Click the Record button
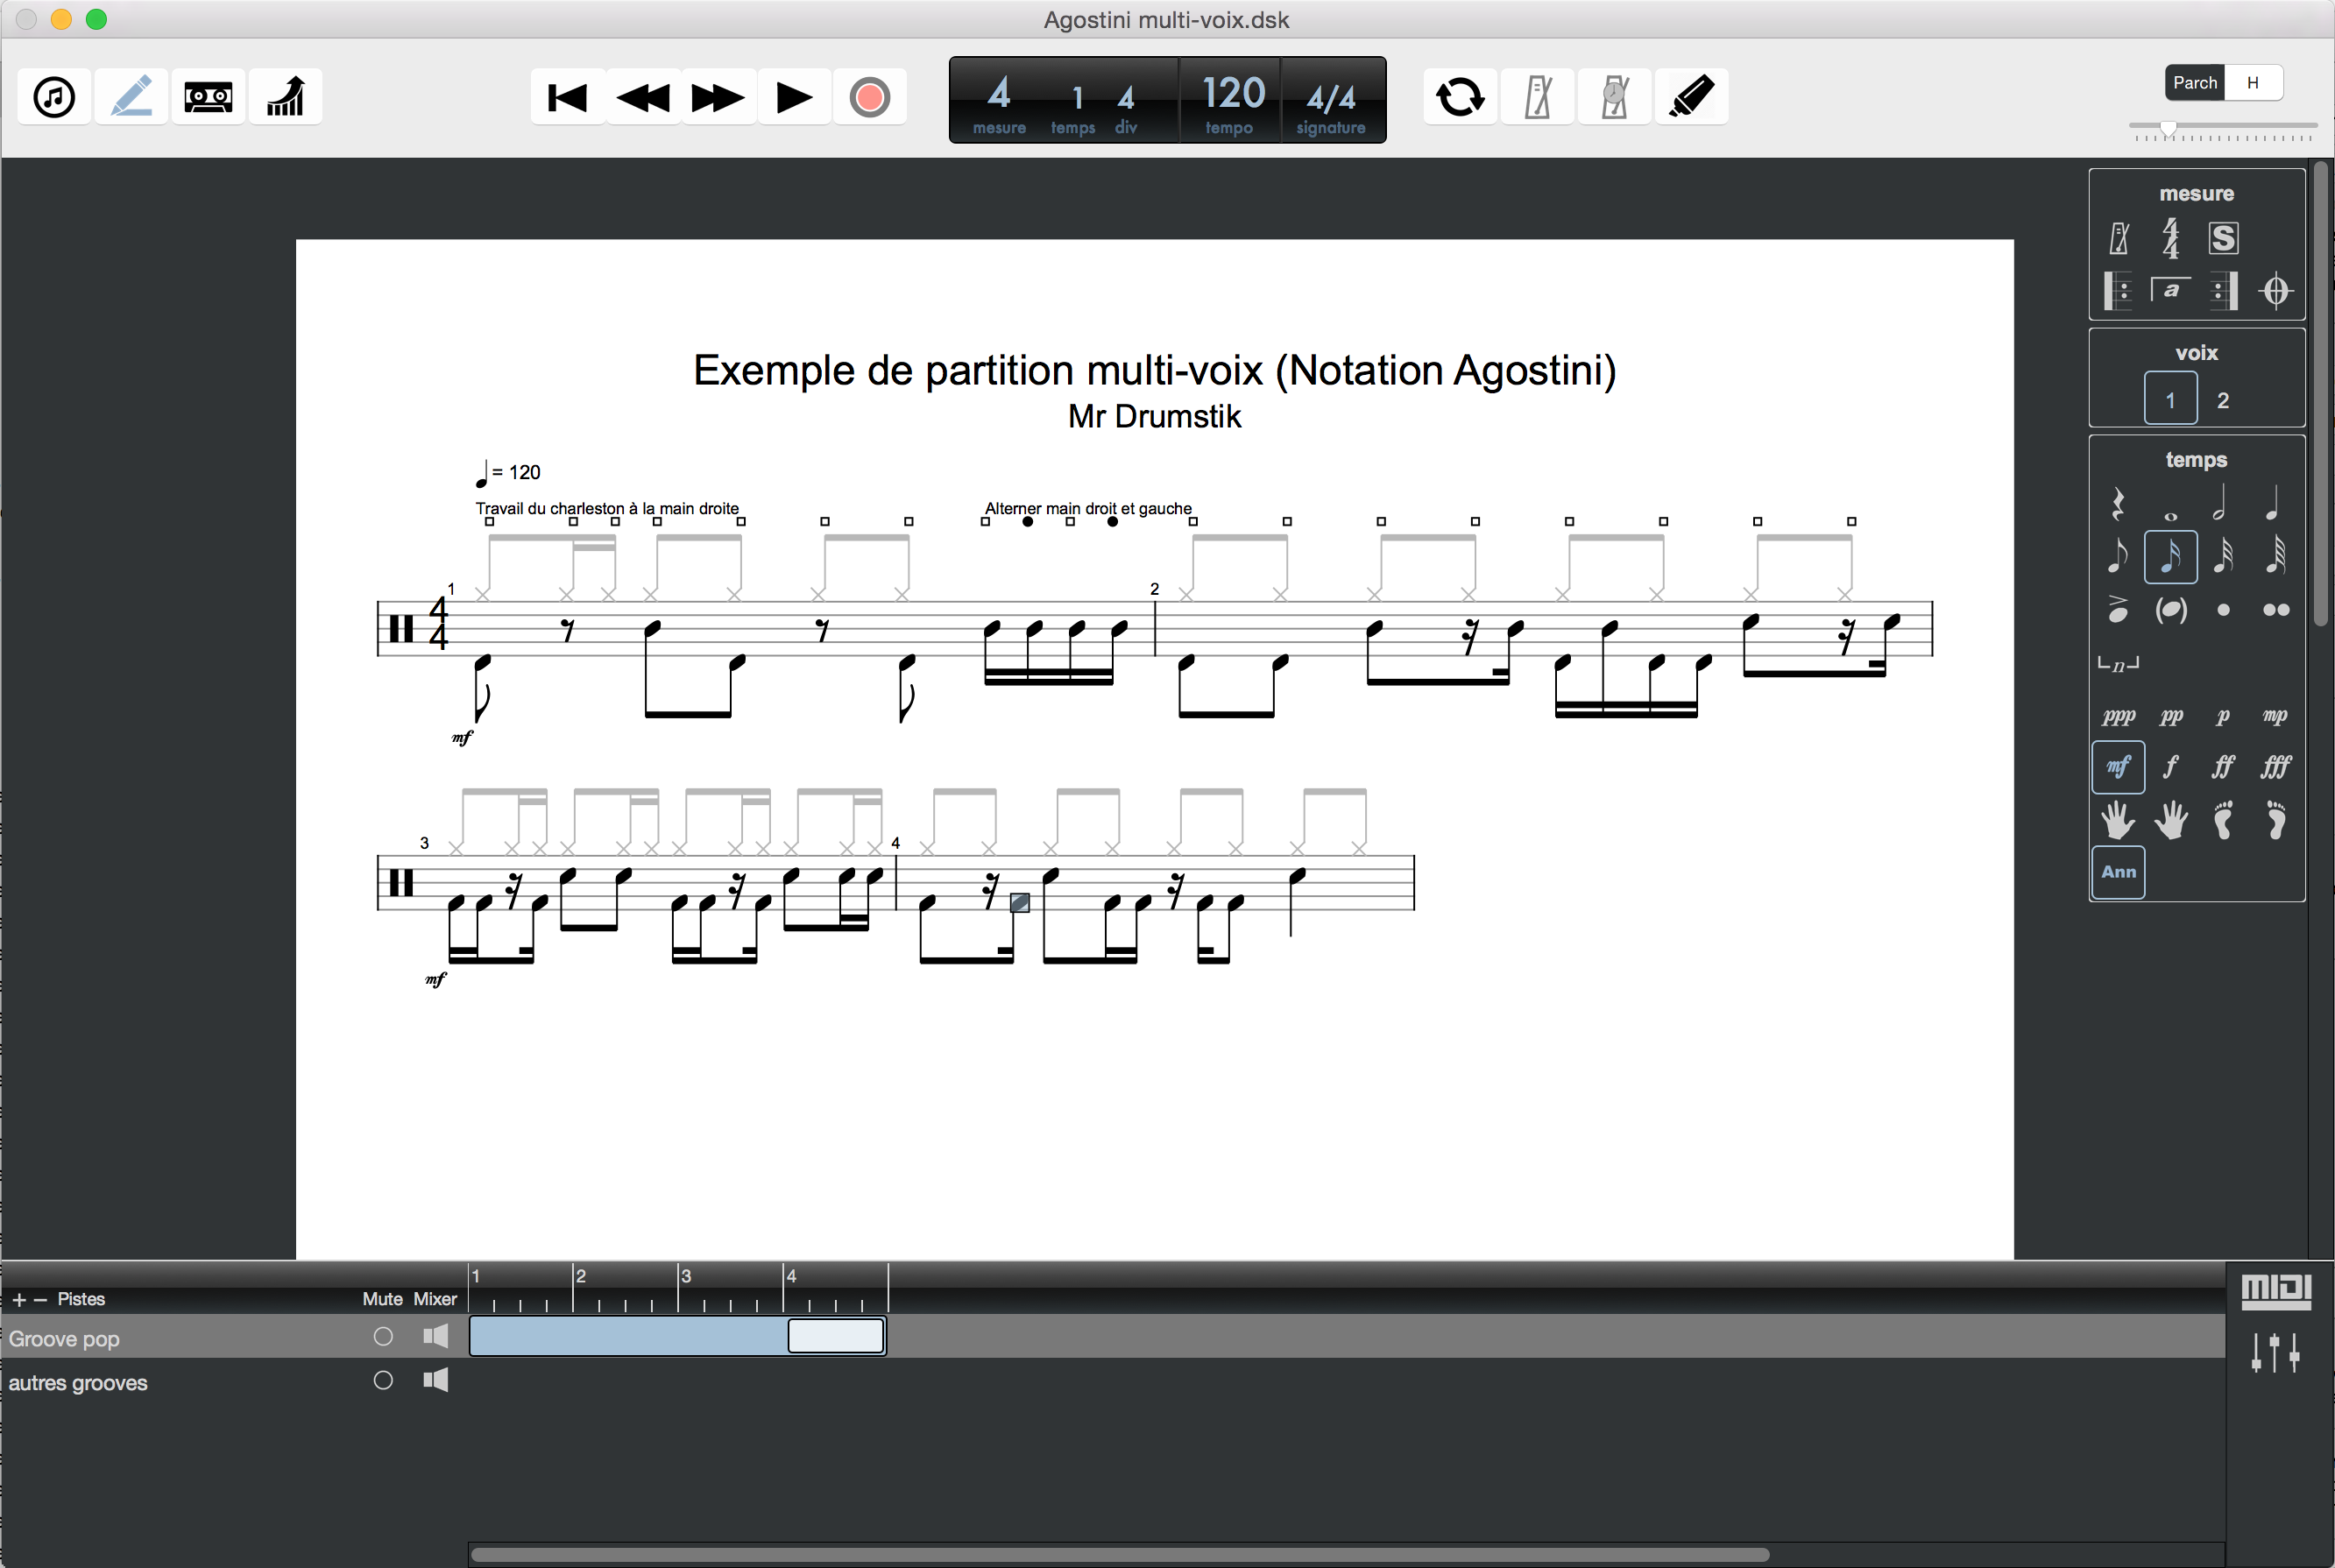This screenshot has width=2335, height=1568. pyautogui.click(x=869, y=97)
